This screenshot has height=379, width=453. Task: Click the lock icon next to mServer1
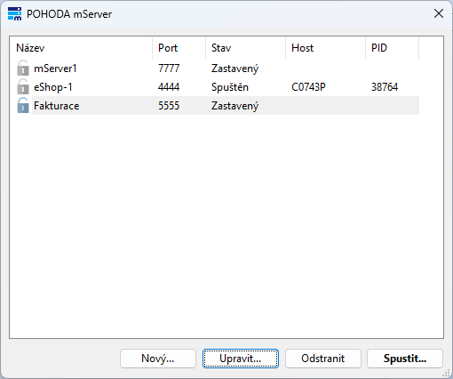[23, 68]
